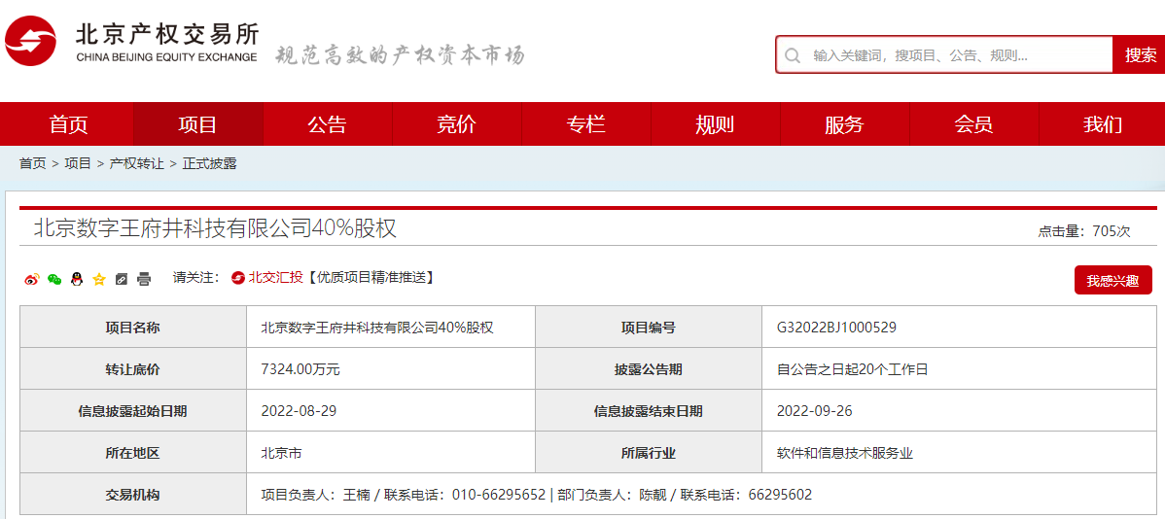Select the 项目 navigation tab
This screenshot has height=519, width=1165.
point(197,124)
